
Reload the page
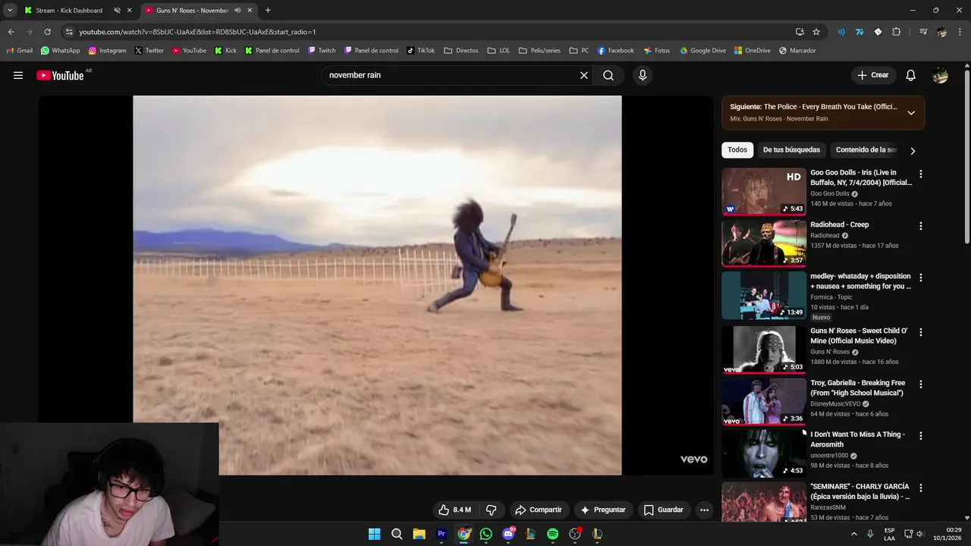pos(47,32)
